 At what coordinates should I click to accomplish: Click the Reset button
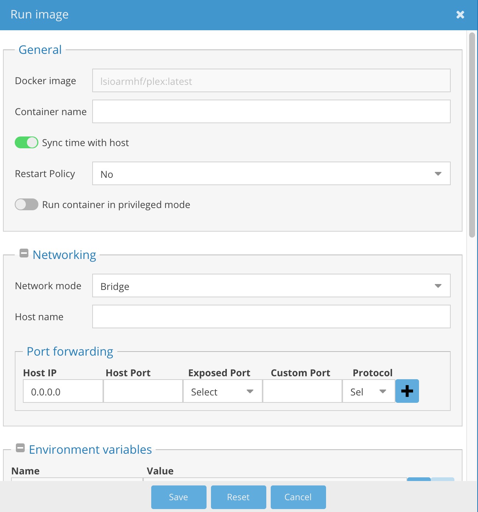click(x=239, y=497)
